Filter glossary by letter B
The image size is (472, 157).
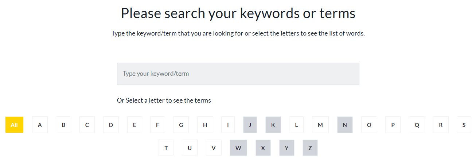(x=63, y=125)
